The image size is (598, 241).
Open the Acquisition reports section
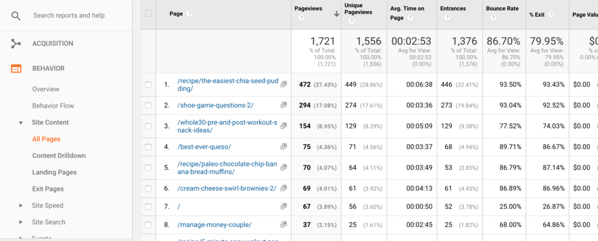click(53, 44)
